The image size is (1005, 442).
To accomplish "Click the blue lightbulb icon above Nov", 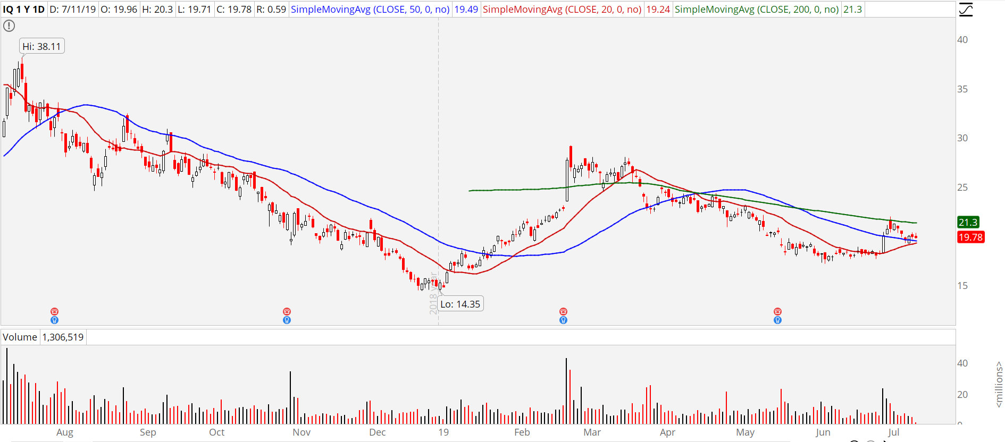I will click(x=287, y=320).
